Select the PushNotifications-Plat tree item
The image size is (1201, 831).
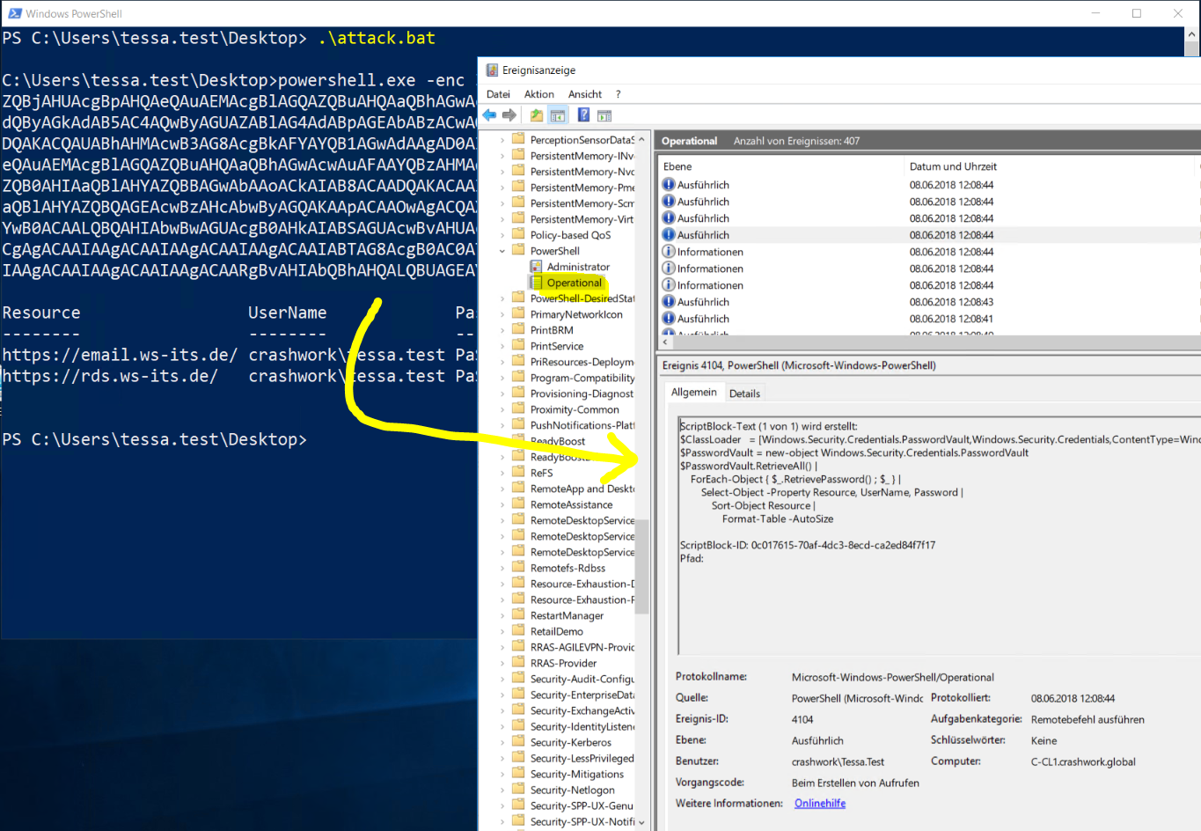click(x=582, y=425)
